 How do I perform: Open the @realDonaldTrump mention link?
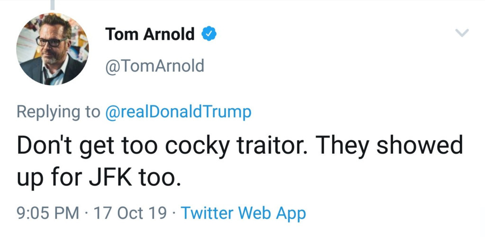[x=178, y=112]
